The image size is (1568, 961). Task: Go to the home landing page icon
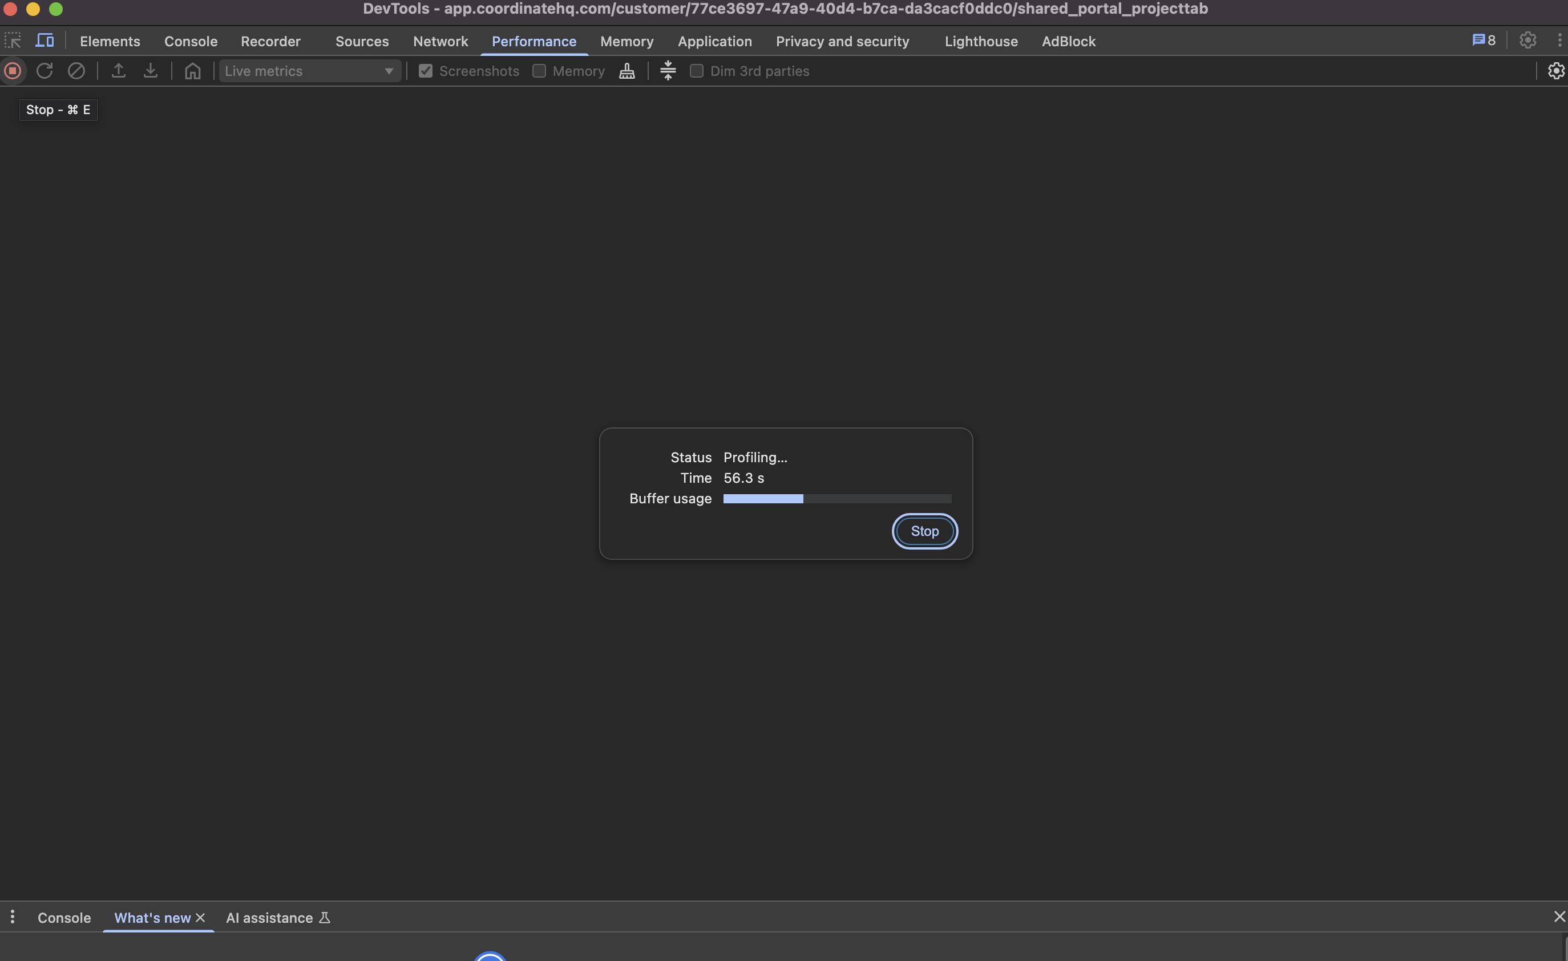tap(193, 71)
